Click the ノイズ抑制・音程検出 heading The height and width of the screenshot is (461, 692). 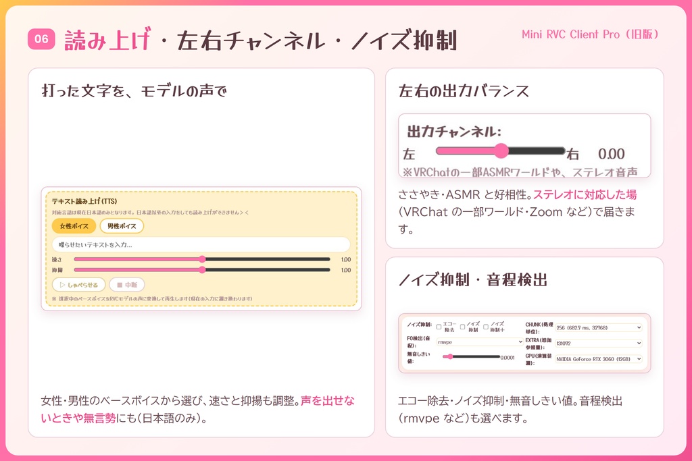[x=472, y=280]
